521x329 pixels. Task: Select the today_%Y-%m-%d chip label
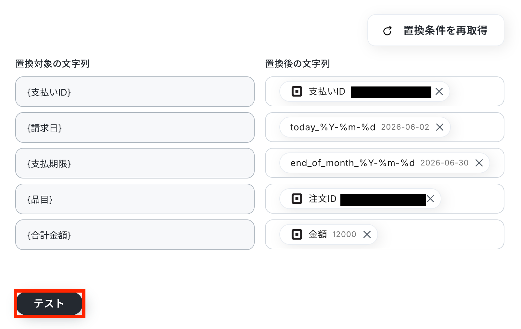(x=333, y=127)
